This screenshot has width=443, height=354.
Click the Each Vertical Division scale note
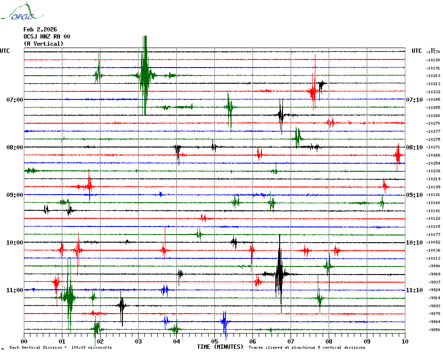click(x=60, y=348)
